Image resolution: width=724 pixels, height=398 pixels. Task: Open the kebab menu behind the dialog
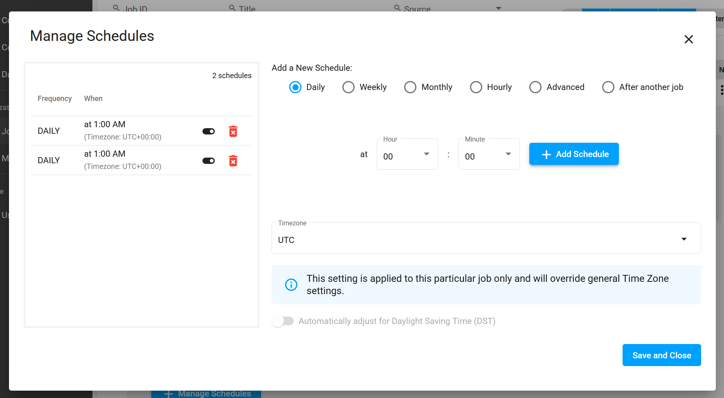(x=722, y=90)
